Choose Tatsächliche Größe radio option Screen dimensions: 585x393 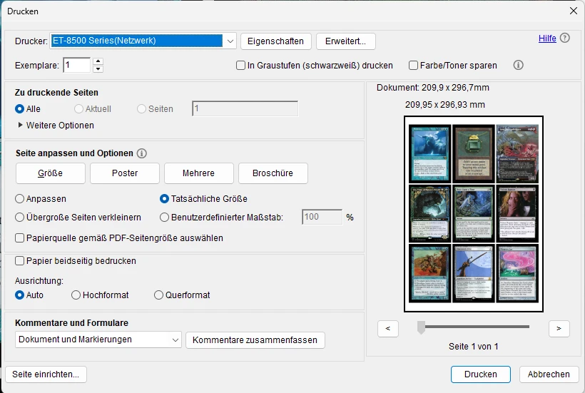point(164,199)
